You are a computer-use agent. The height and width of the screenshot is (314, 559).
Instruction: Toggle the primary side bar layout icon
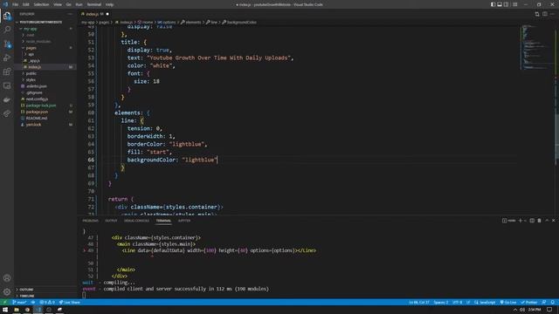(x=493, y=4)
